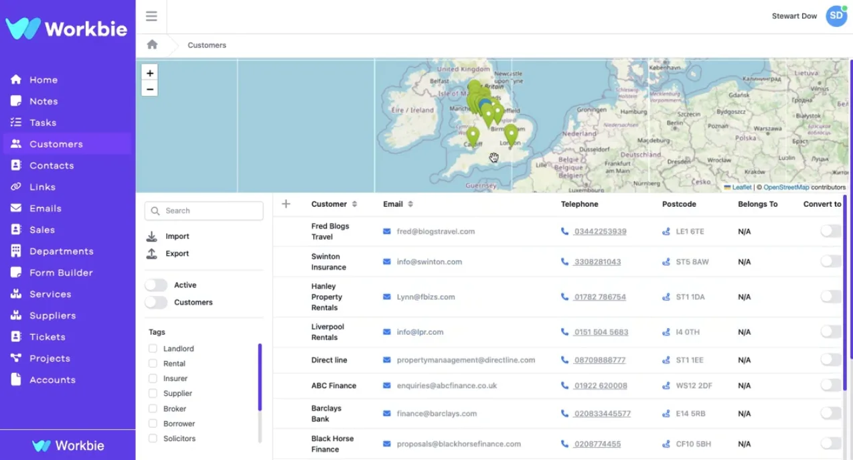
Task: Click the Export upload icon
Action: (152, 254)
